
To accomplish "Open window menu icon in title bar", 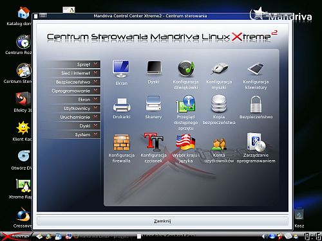I will coord(36,16).
